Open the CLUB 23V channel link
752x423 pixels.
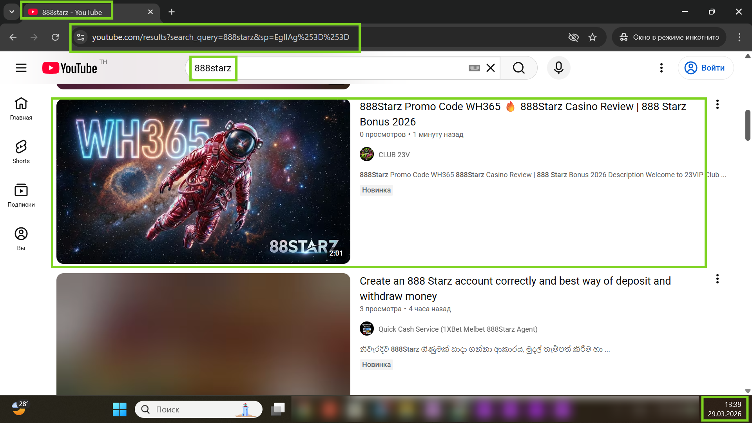[394, 155]
